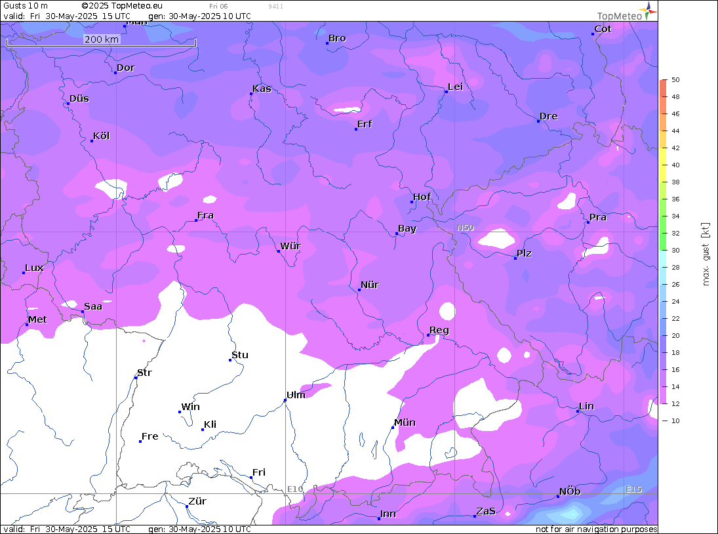Click the Wür city label
The height and width of the screenshot is (534, 718).
[290, 246]
